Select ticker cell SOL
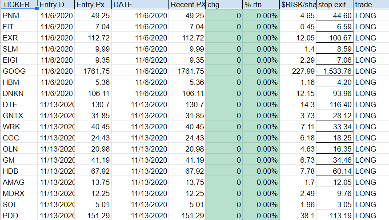This screenshot has height=220, width=389. coord(19,204)
